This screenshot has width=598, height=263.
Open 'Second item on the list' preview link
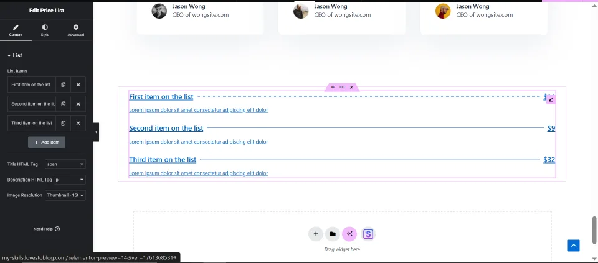click(166, 128)
